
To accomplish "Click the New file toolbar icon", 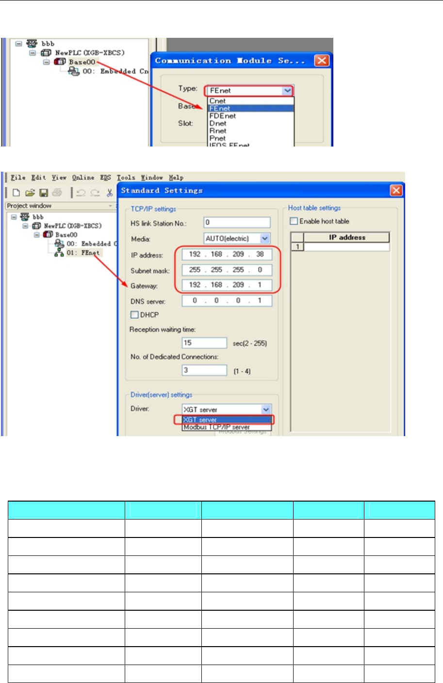I will tap(16, 193).
